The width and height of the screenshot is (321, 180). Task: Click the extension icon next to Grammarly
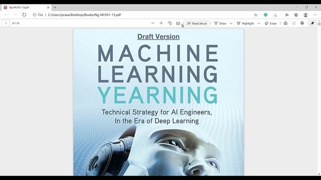pyautogui.click(x=275, y=14)
